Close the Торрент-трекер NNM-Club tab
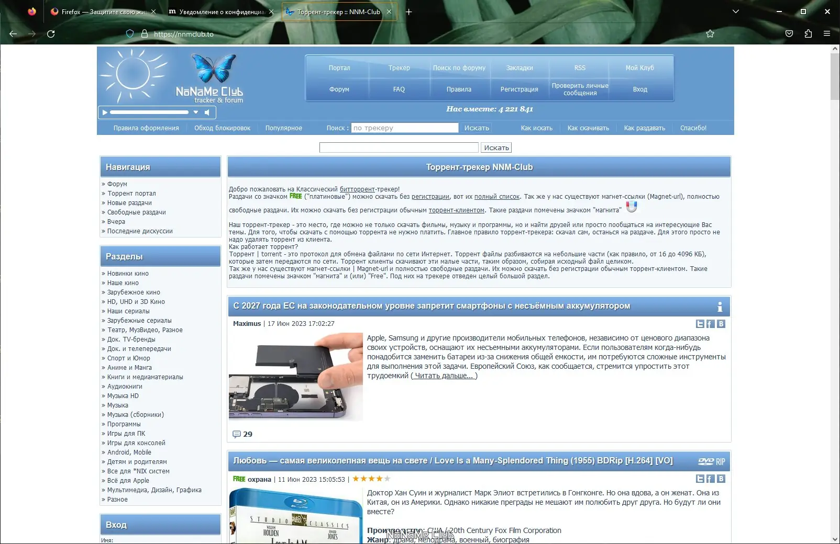This screenshot has height=544, width=840. pos(389,12)
